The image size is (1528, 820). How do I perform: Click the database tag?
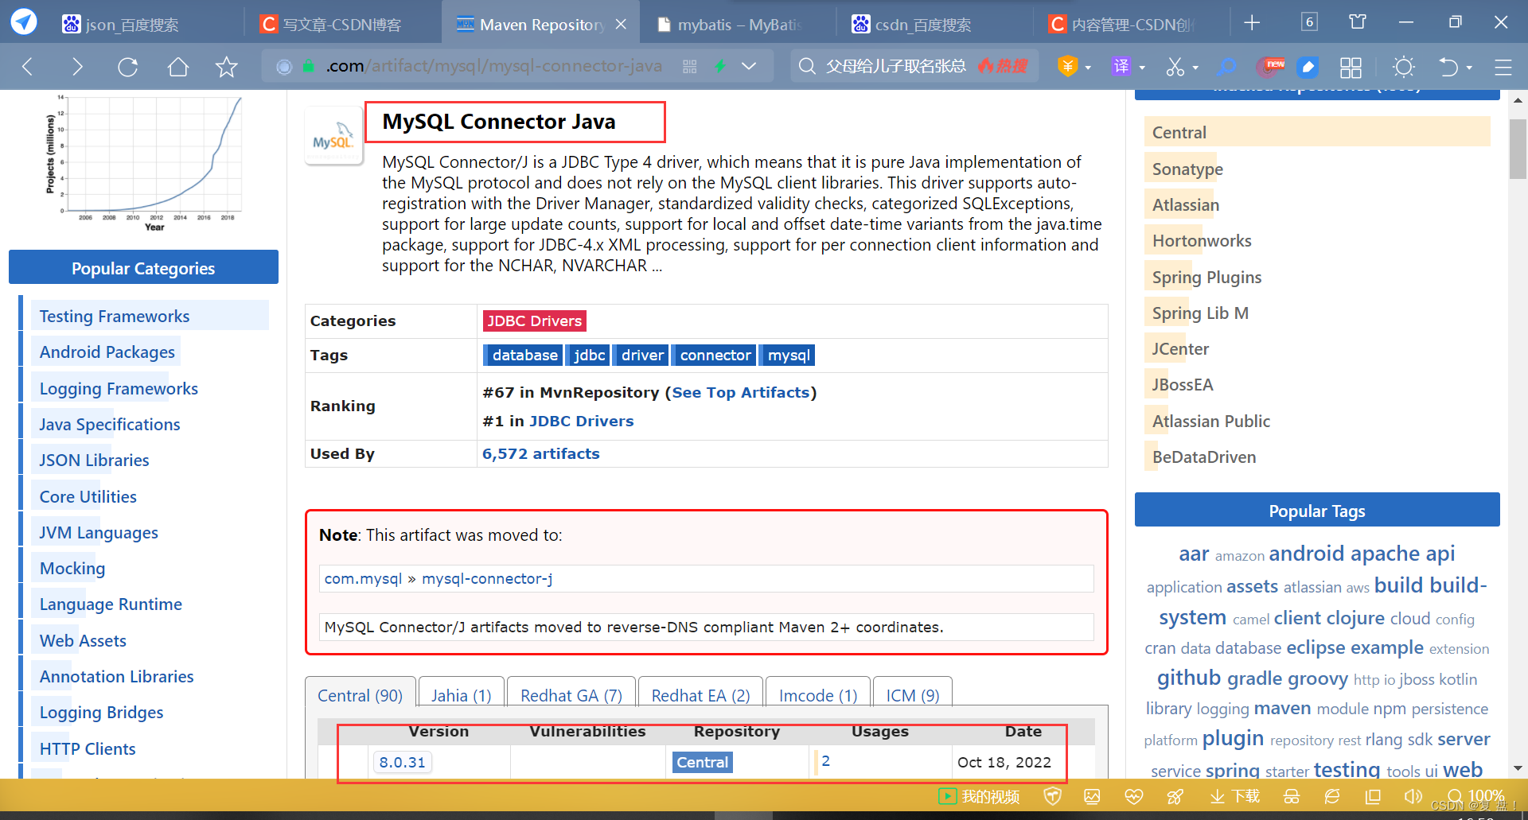click(524, 355)
